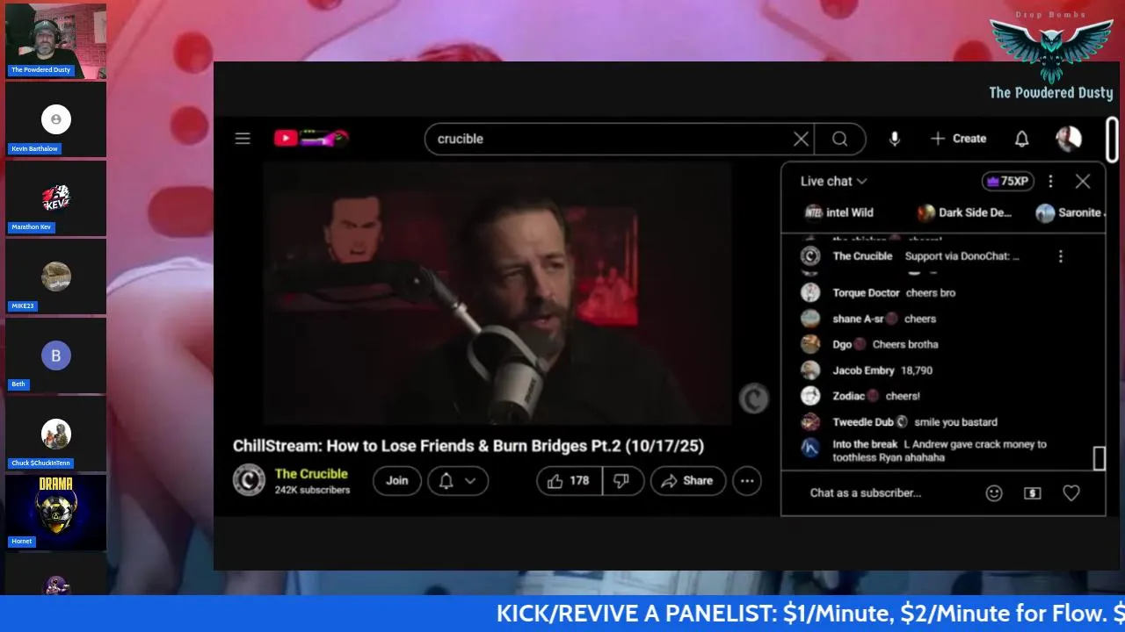Viewport: 1125px width, 632px height.
Task: Open 'The Crucible' channel name link
Action: pos(311,474)
